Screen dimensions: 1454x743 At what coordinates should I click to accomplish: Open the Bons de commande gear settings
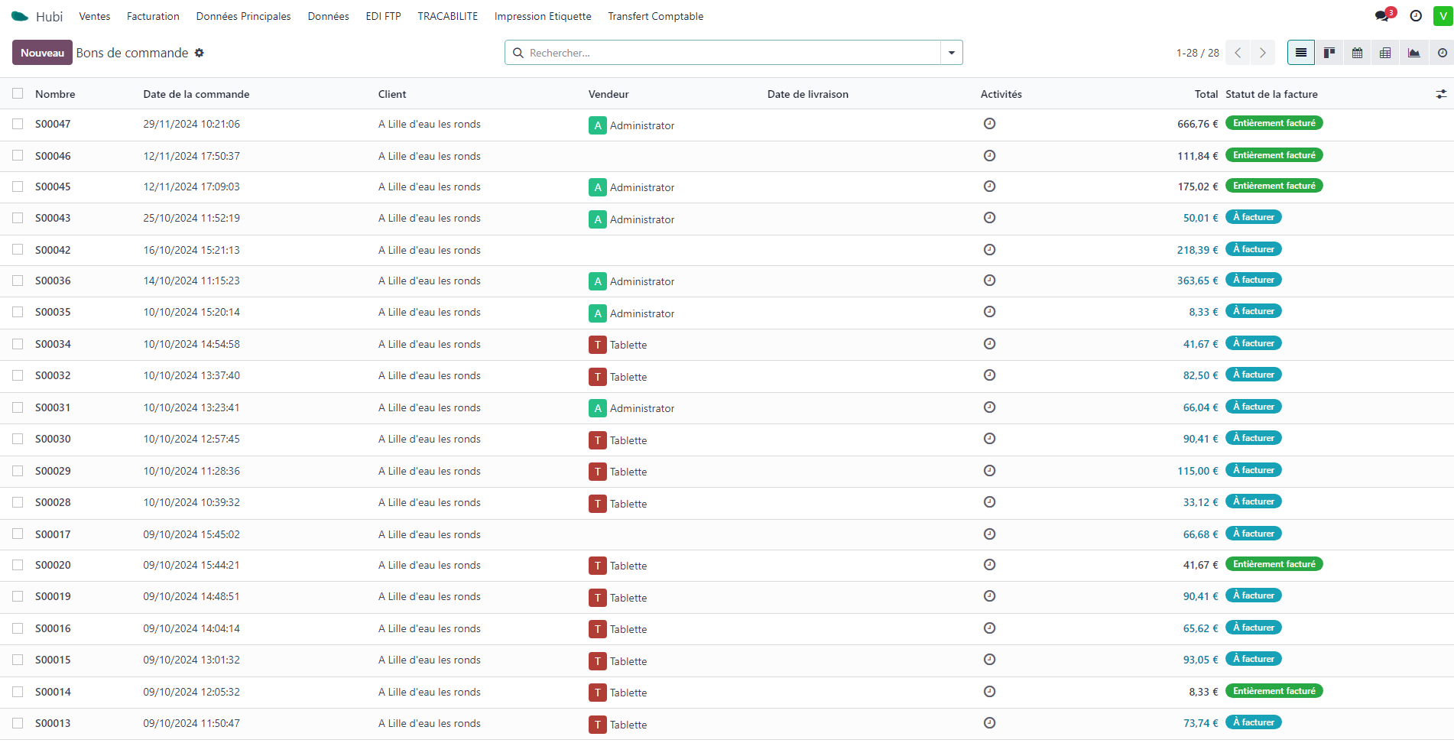(x=200, y=53)
